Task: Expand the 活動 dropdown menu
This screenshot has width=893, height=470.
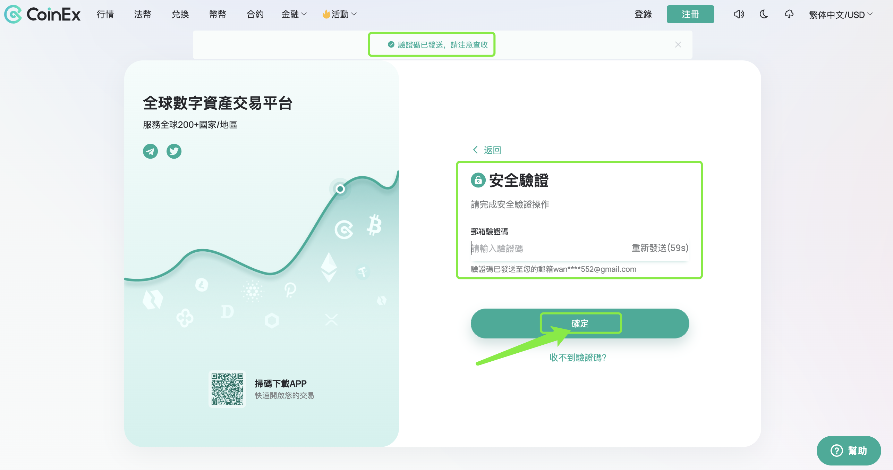Action: point(340,14)
